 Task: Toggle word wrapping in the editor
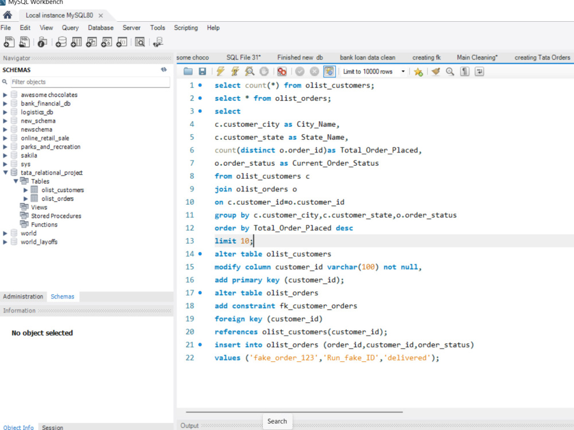tap(479, 71)
